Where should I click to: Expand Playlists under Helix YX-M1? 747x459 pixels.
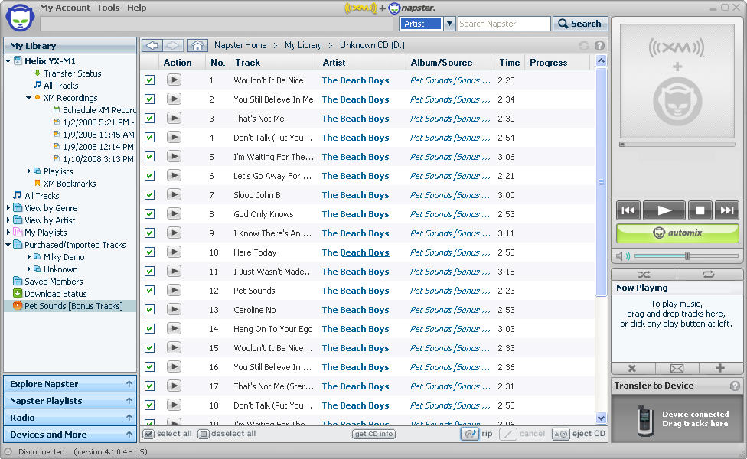(28, 171)
